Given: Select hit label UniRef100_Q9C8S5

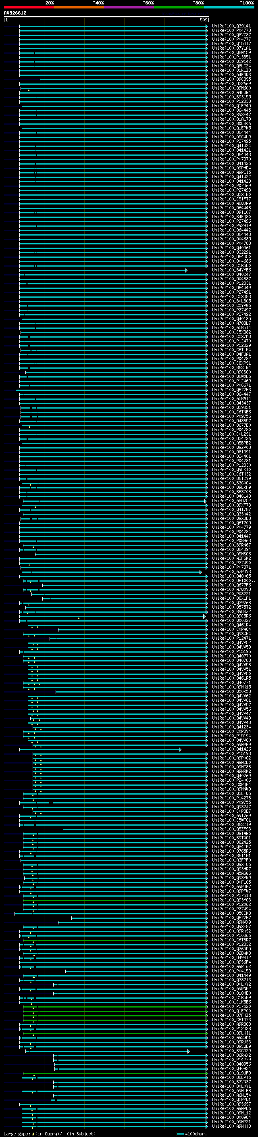Looking at the screenshot, I should (x=231, y=79).
